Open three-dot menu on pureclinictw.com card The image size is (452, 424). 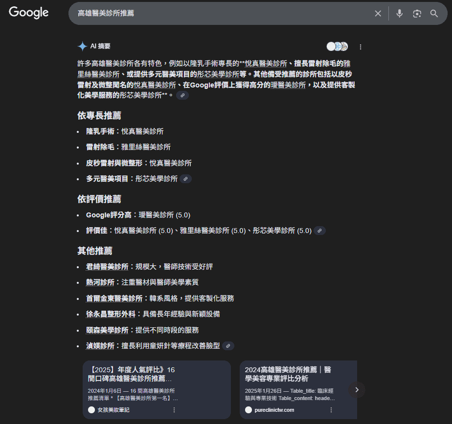point(331,410)
